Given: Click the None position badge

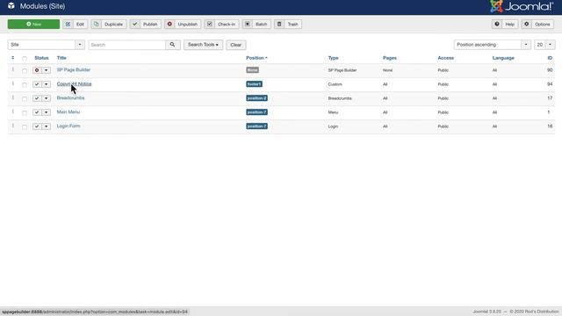Looking at the screenshot, I should click(x=252, y=70).
